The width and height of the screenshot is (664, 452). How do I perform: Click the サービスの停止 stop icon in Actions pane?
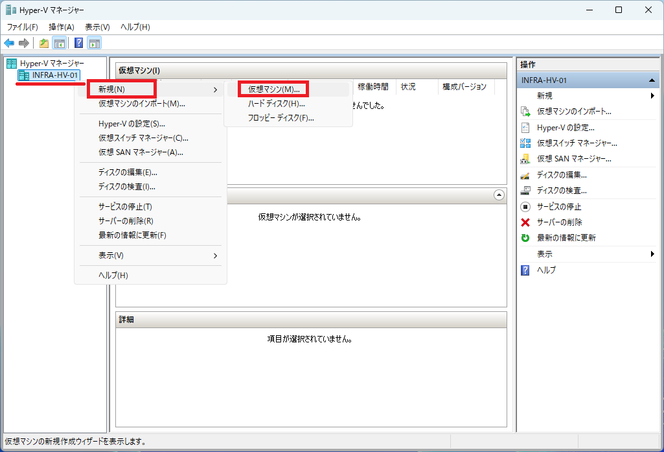[525, 207]
